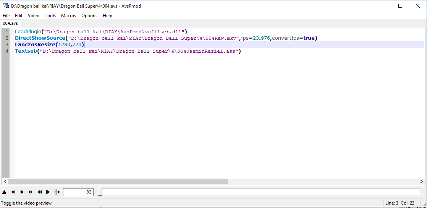Open the Macros menu
This screenshot has width=427, height=208.
pyautogui.click(x=69, y=16)
